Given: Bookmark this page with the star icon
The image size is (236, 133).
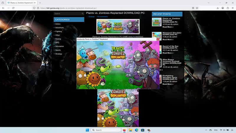Looking at the screenshot, I should coord(197,8).
